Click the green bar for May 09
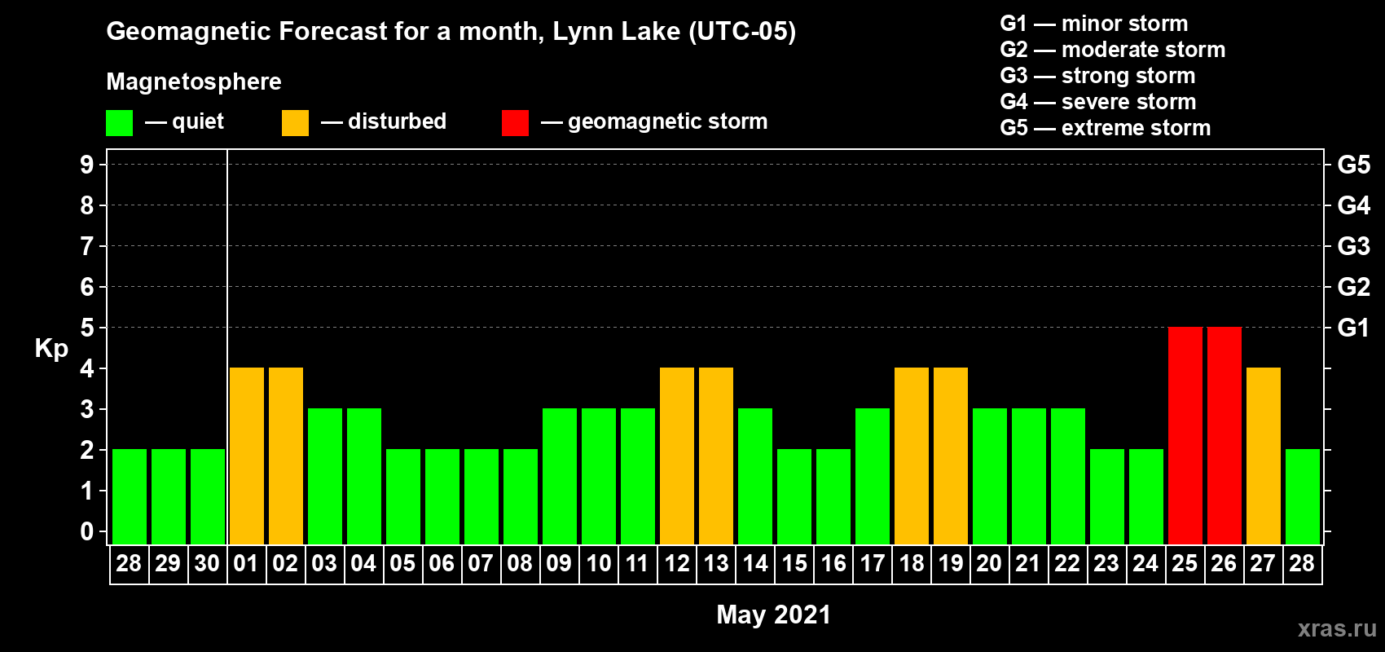This screenshot has height=652, width=1385. 560,476
